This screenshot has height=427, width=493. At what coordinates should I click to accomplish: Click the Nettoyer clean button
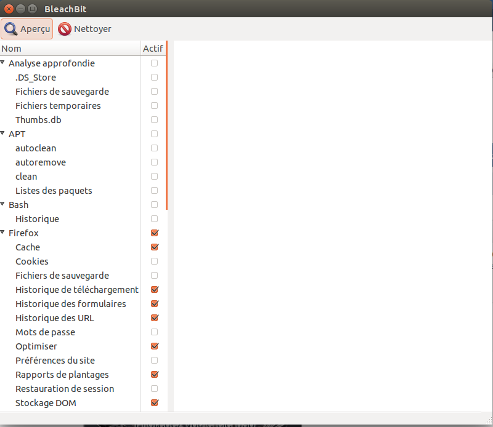(85, 29)
